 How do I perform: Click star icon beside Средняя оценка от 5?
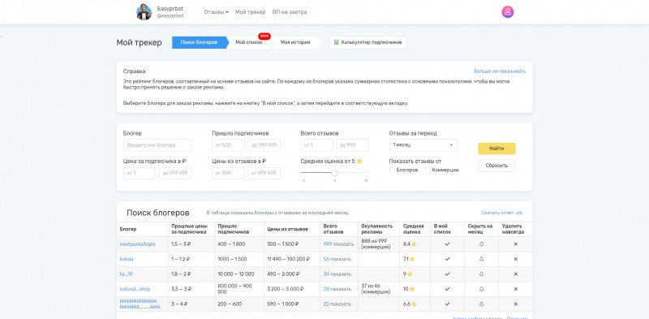click(x=359, y=162)
